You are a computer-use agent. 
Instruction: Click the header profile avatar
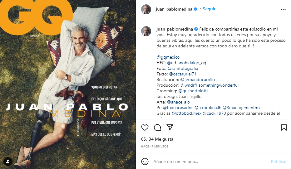click(146, 9)
